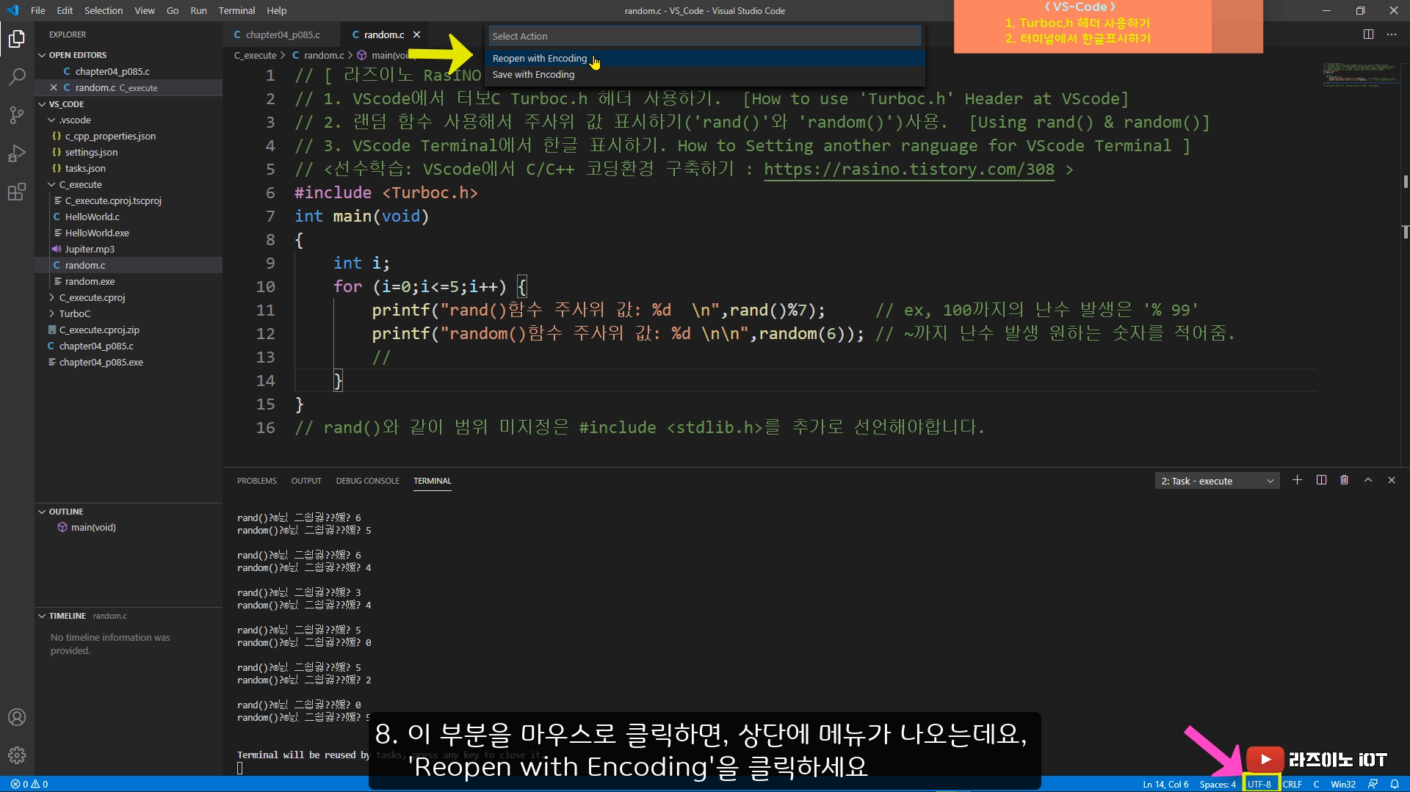This screenshot has height=792, width=1410.
Task: Collapse the .vscode folder
Action: coord(75,120)
